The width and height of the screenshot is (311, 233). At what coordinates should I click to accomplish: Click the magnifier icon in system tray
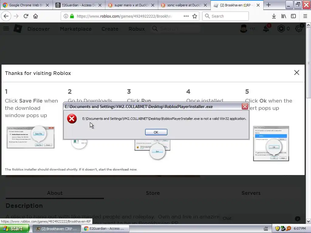289,229
